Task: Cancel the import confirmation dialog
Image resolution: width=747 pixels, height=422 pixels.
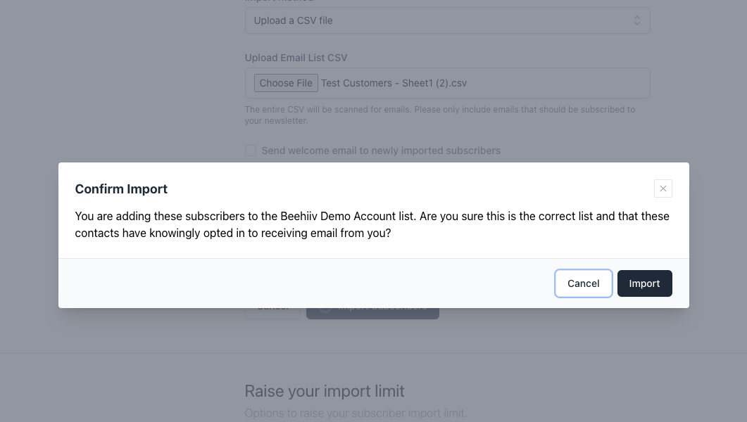Action: click(583, 283)
